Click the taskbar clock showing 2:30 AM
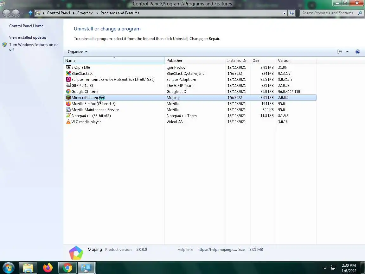 349,268
